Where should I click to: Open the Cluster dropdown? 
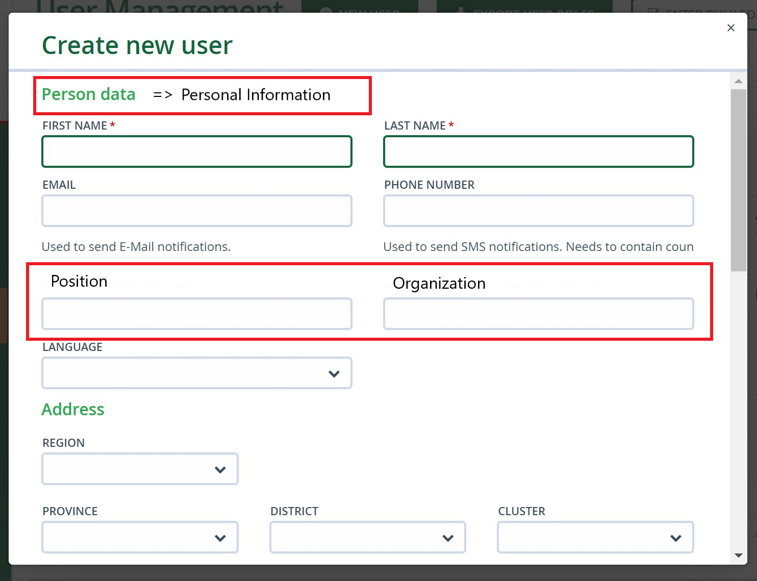point(595,537)
